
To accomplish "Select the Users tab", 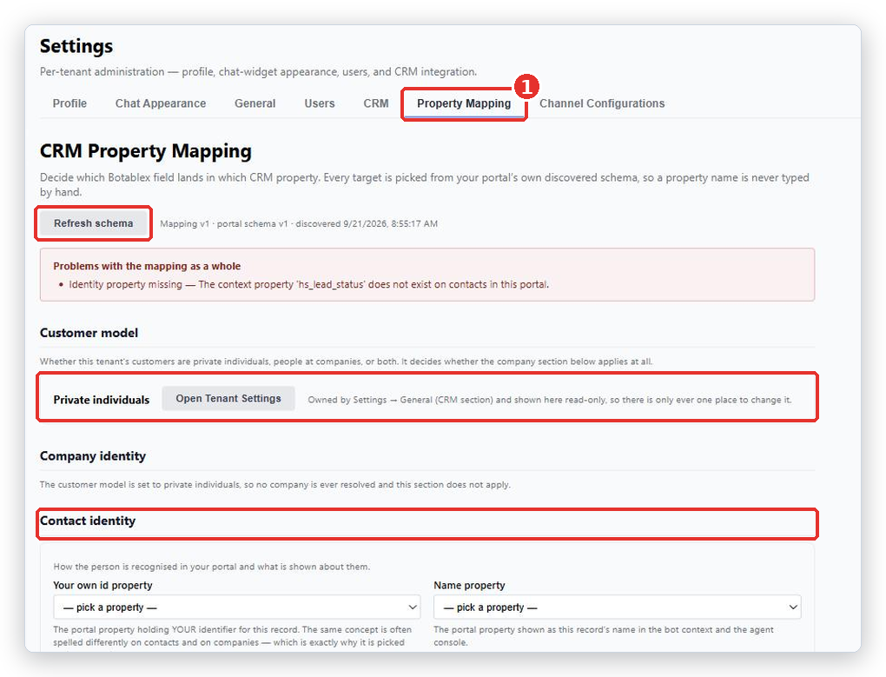I will tap(320, 103).
